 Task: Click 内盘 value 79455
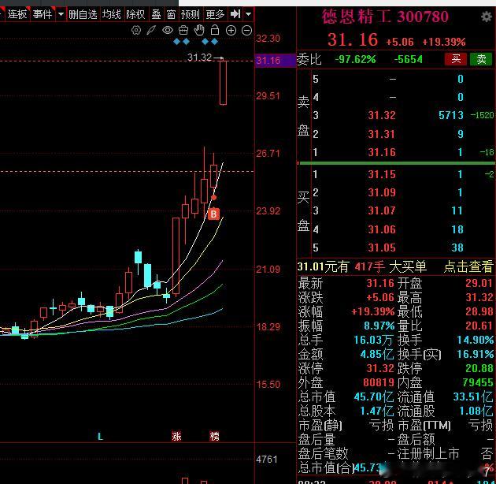(x=478, y=382)
